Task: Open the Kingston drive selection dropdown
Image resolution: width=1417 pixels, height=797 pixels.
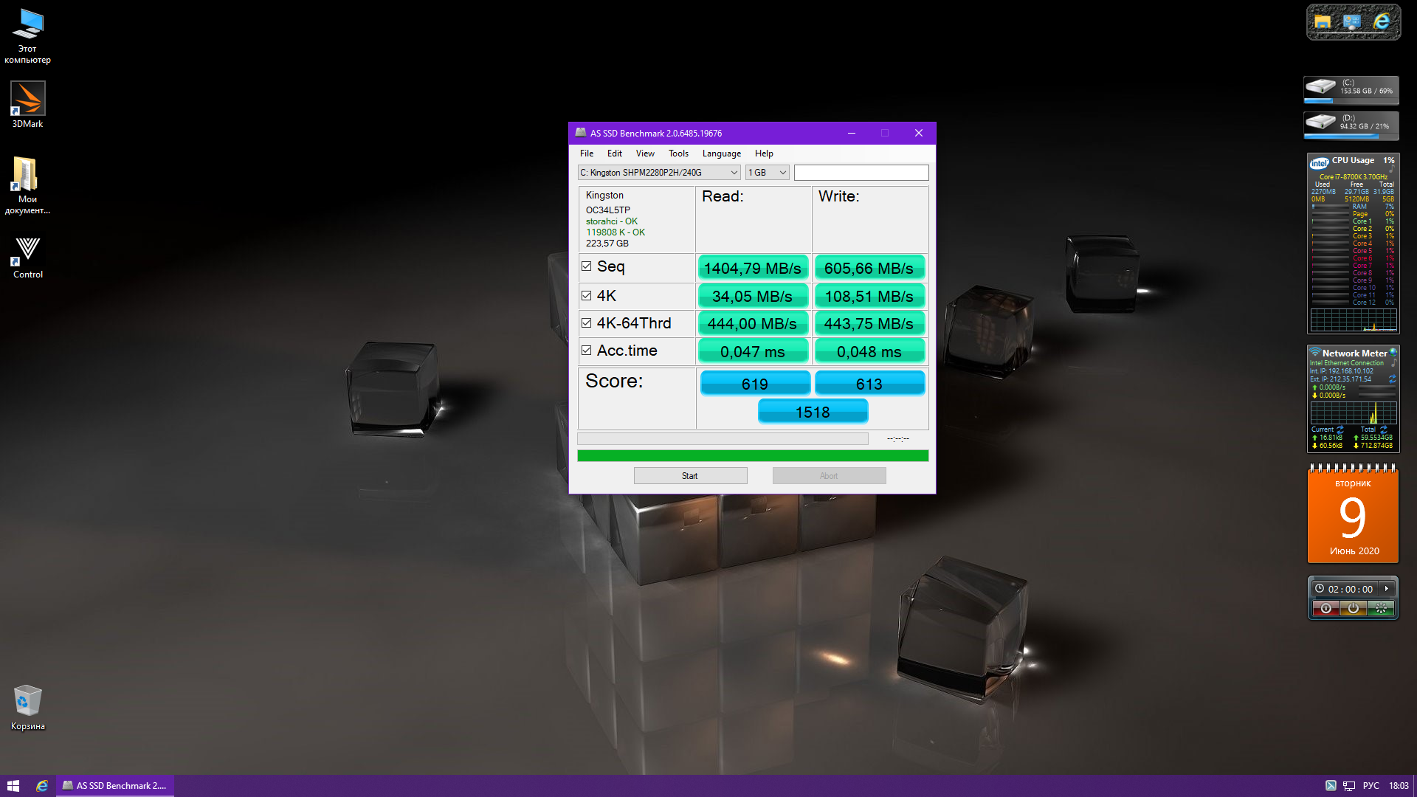Action: point(658,173)
